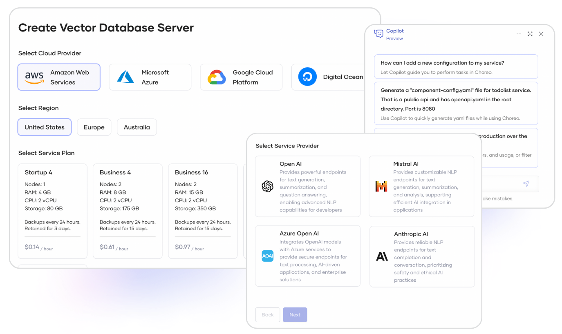Viewport: 562px width, 334px height.
Task: Click the Anthropic AI logo icon
Action: [382, 256]
